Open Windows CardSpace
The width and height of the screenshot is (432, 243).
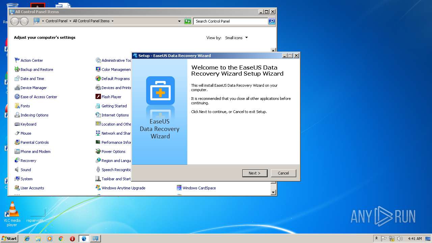pyautogui.click(x=196, y=188)
